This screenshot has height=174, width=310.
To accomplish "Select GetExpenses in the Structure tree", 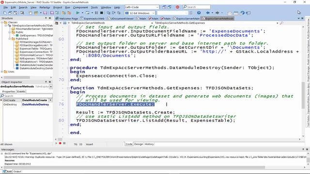I will (x=34, y=35).
